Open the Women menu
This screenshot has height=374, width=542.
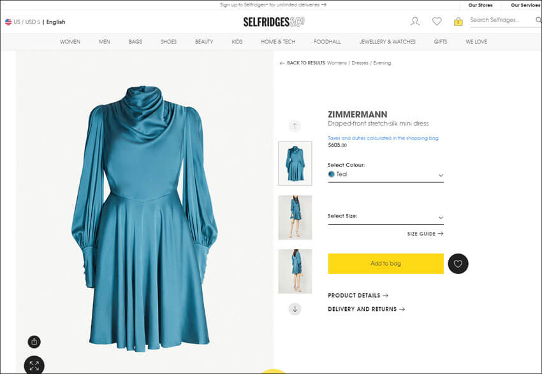point(70,42)
